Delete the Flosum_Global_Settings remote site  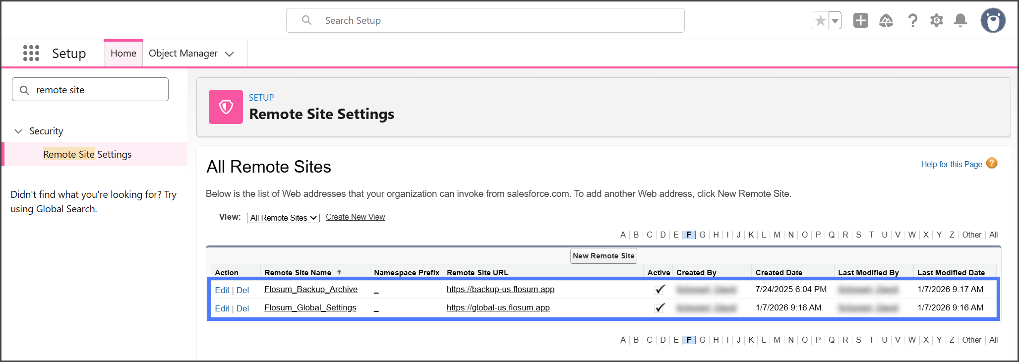[x=242, y=308]
